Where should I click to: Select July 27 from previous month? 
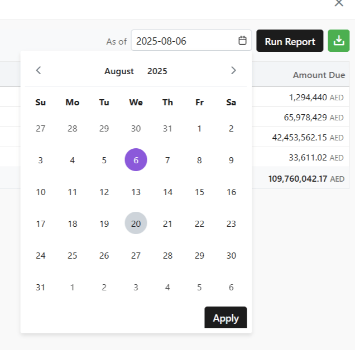tap(40, 129)
